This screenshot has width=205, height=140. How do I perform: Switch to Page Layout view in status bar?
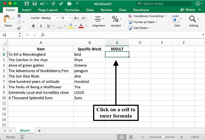pyautogui.click(x=130, y=137)
